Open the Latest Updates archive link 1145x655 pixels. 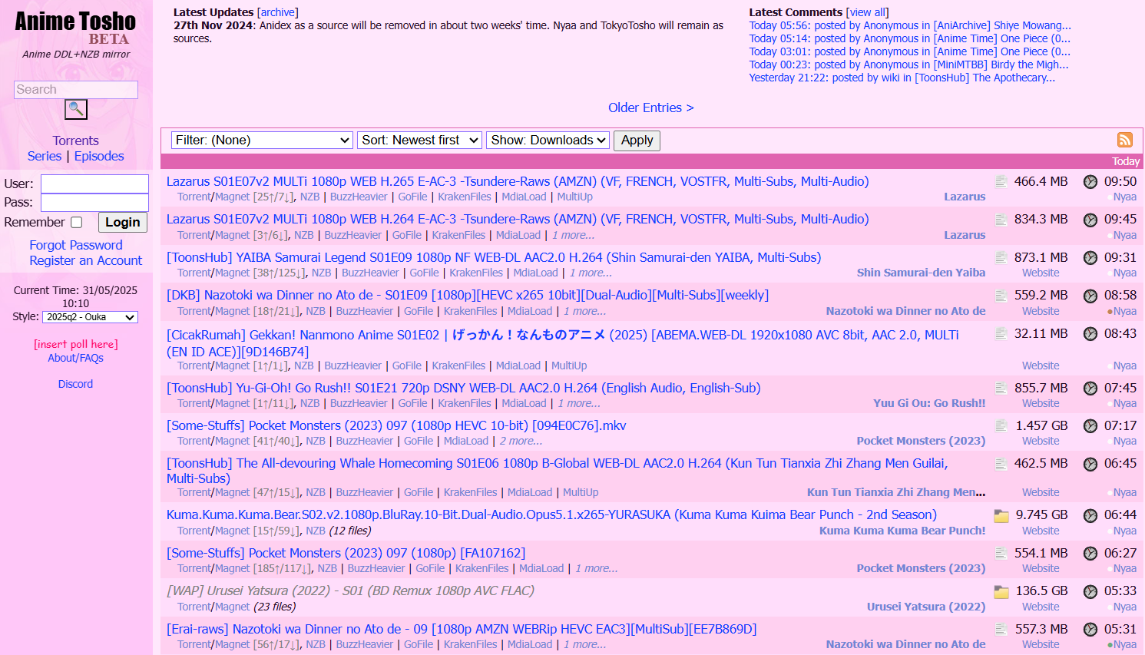click(x=277, y=12)
